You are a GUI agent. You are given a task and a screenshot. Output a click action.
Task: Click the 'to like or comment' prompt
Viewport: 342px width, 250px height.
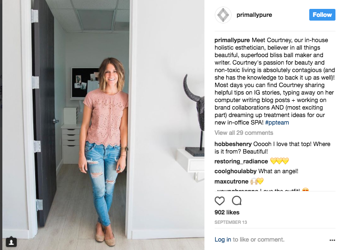[x=258, y=240]
